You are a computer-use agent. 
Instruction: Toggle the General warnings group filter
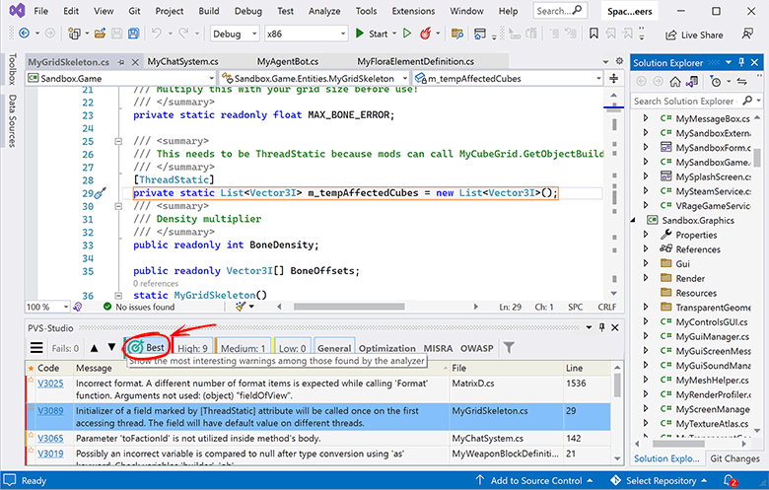click(334, 348)
